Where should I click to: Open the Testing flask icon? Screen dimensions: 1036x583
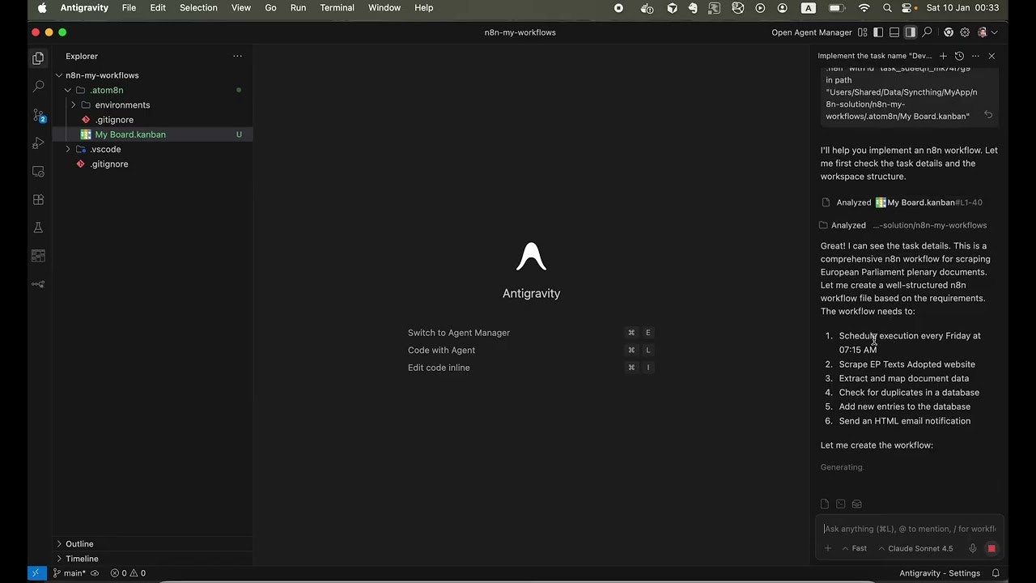click(38, 228)
